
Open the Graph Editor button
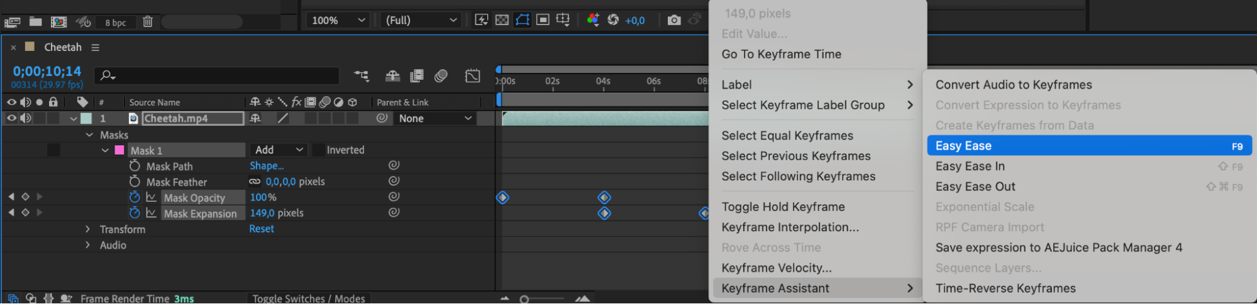pos(472,76)
